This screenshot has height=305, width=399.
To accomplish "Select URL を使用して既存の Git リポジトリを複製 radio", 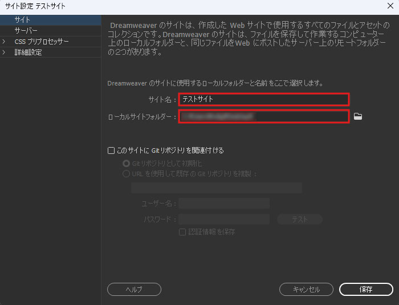I will pyautogui.click(x=126, y=174).
